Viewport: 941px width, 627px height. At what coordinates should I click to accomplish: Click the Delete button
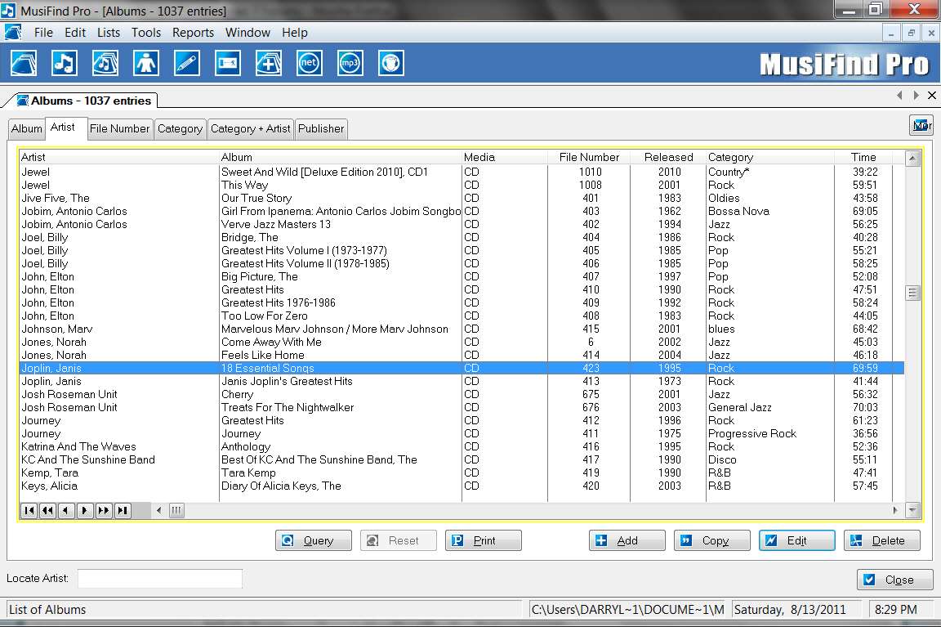882,540
